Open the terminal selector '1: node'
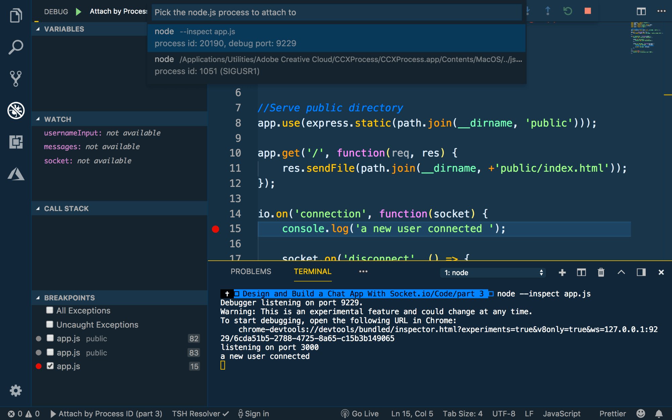 pyautogui.click(x=493, y=272)
